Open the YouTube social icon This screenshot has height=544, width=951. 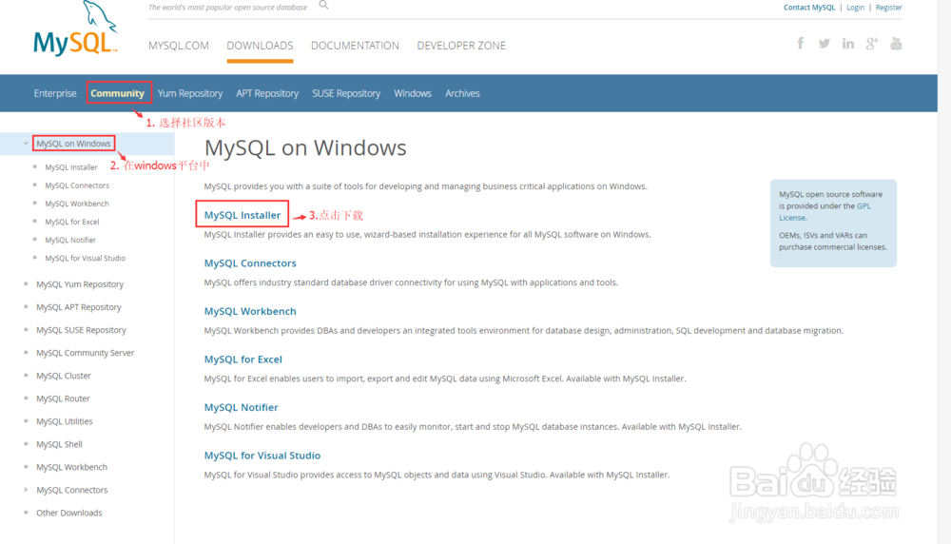pyautogui.click(x=896, y=44)
